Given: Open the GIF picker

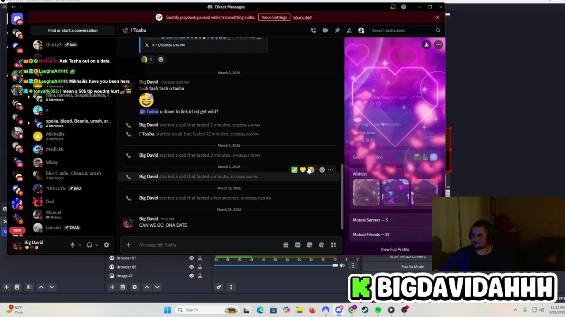Looking at the screenshot, I should coord(298,245).
